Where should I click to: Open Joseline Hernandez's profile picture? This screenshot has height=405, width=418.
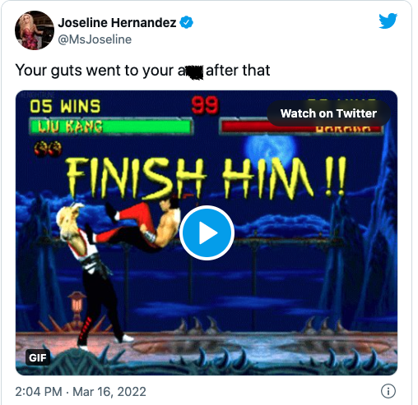click(x=35, y=30)
